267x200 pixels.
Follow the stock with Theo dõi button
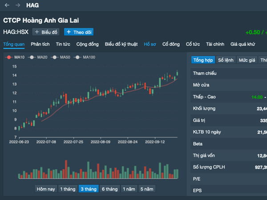pos(79,32)
